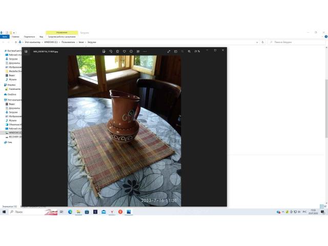Open the gallery view icon in Photos title bar
The image size is (328, 246).
26,51
